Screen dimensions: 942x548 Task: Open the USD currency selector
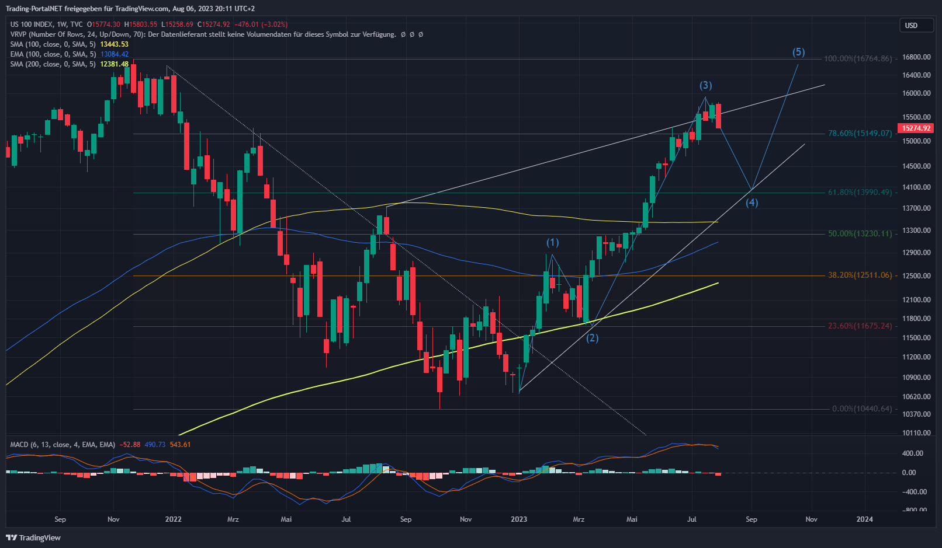point(915,26)
